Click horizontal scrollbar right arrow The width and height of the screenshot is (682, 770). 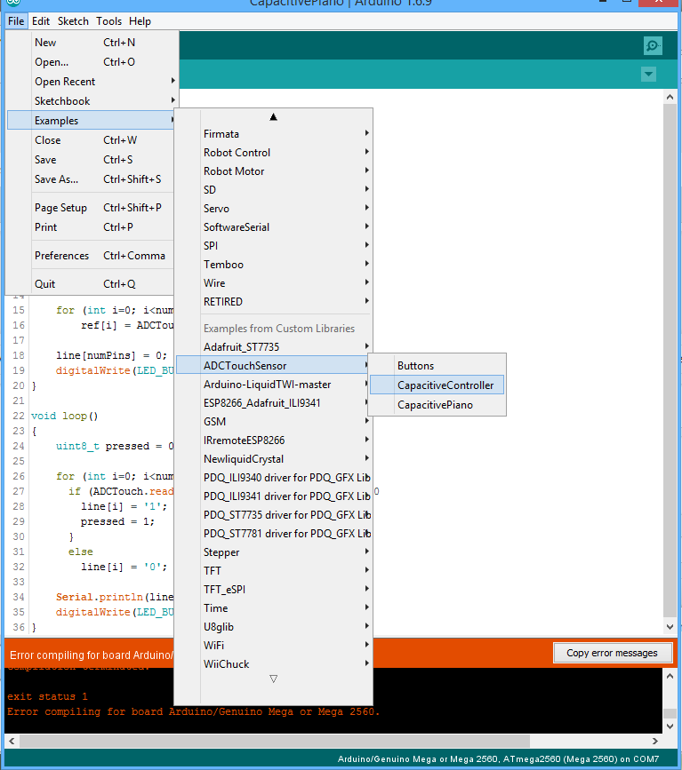click(x=655, y=741)
